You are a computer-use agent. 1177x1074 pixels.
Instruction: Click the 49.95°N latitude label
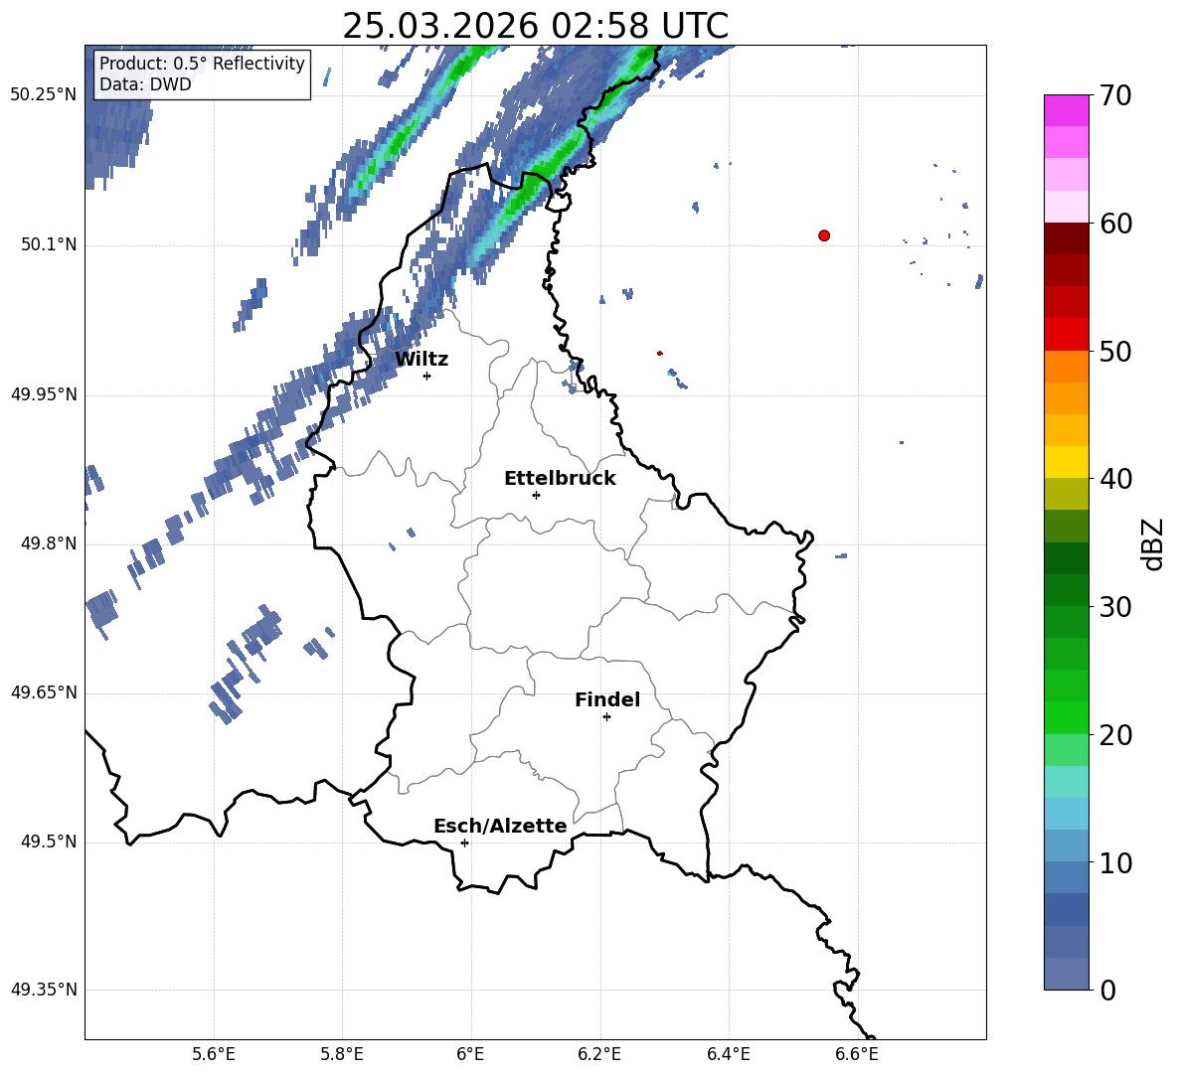coord(44,394)
